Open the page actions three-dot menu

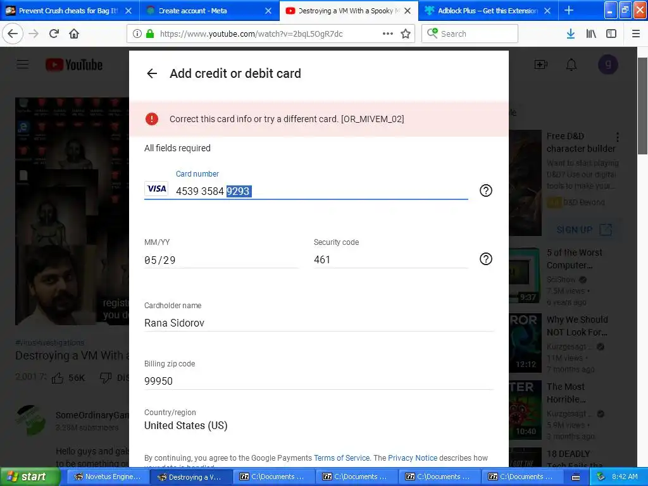pyautogui.click(x=388, y=34)
